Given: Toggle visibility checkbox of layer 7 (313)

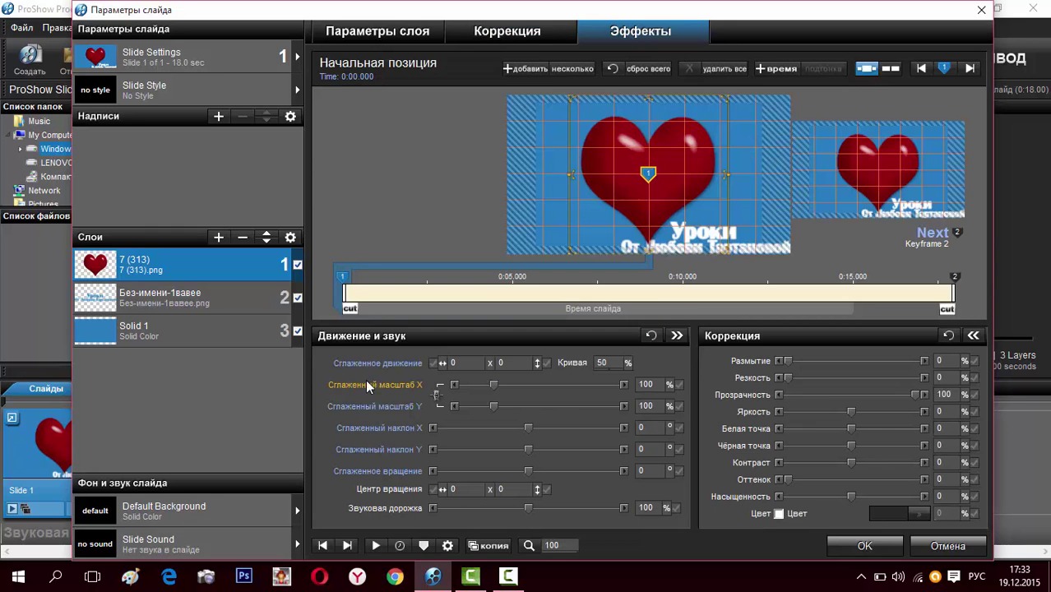Looking at the screenshot, I should pos(298,265).
